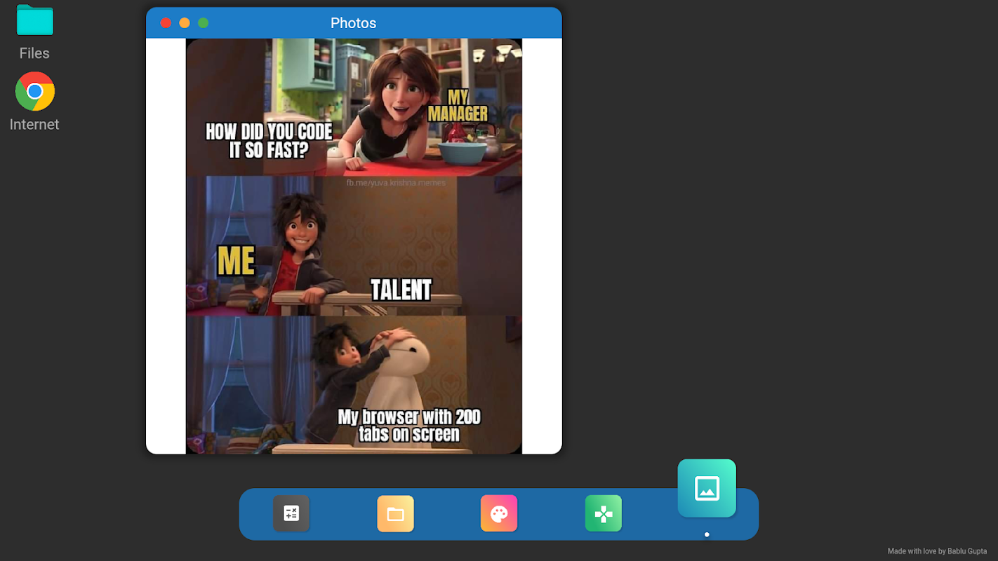Maximize Photos window with green button

[x=204, y=23]
